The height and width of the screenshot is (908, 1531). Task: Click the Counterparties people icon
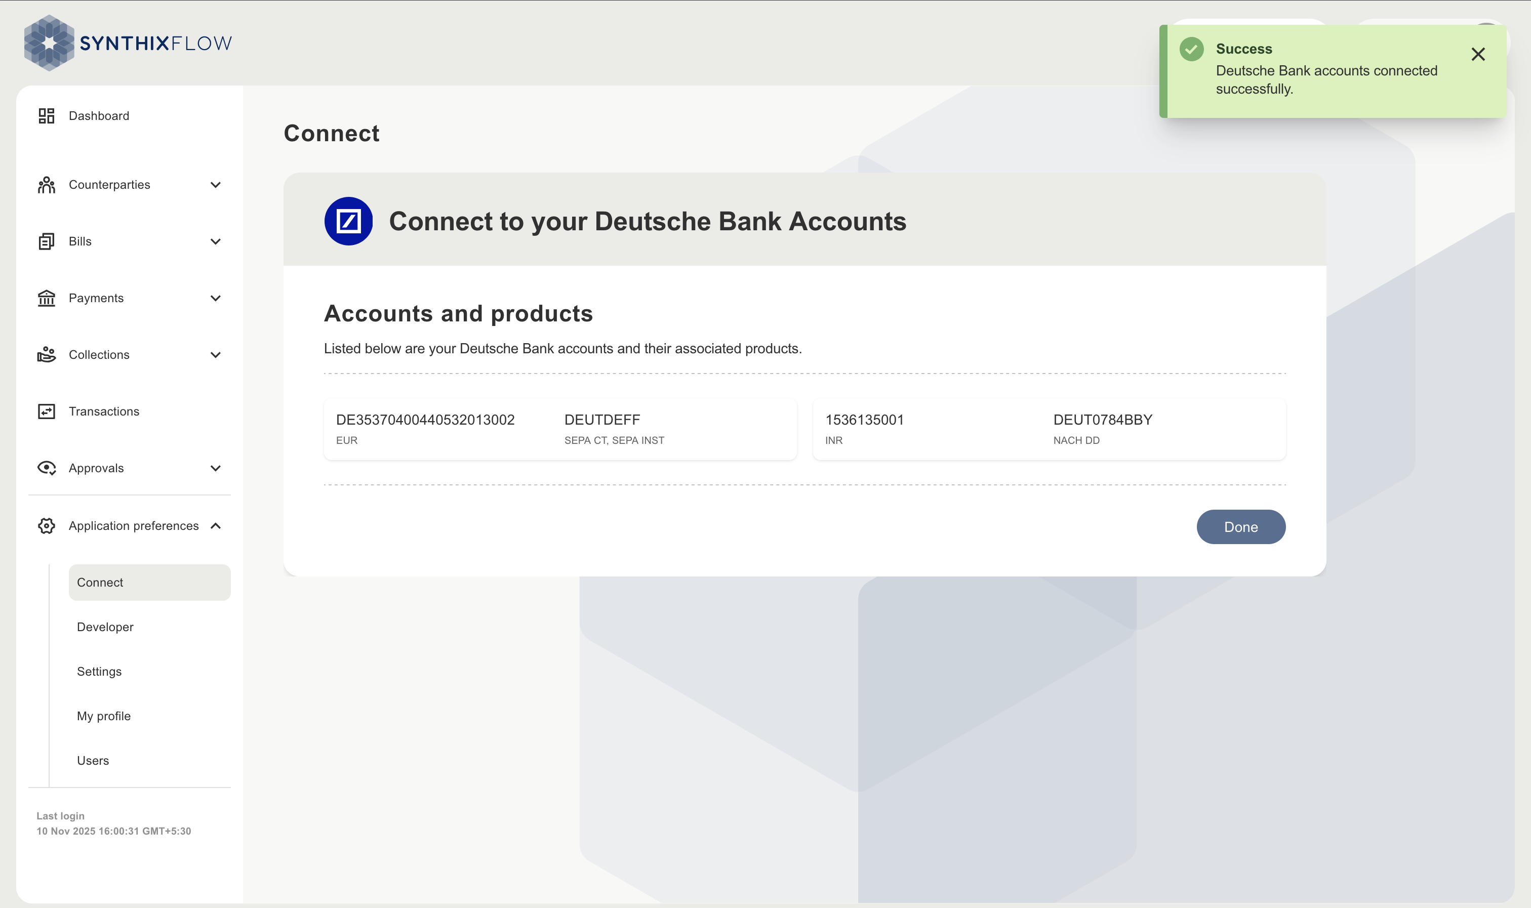(47, 185)
